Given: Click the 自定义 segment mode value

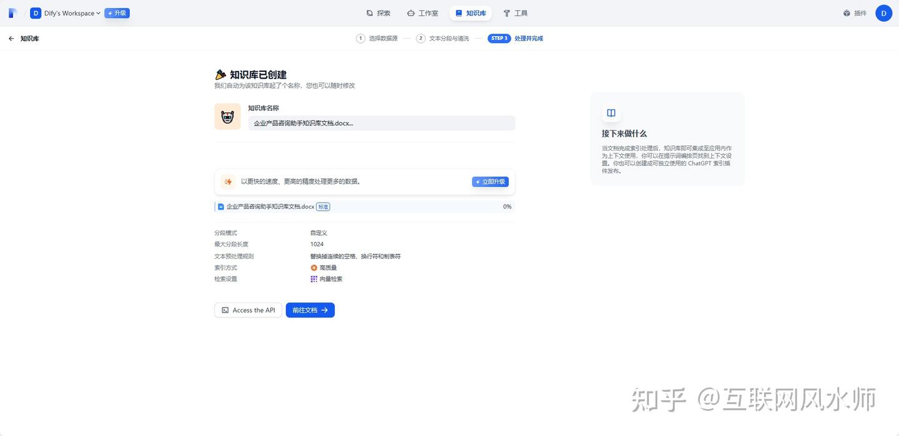Looking at the screenshot, I should click(x=319, y=233).
